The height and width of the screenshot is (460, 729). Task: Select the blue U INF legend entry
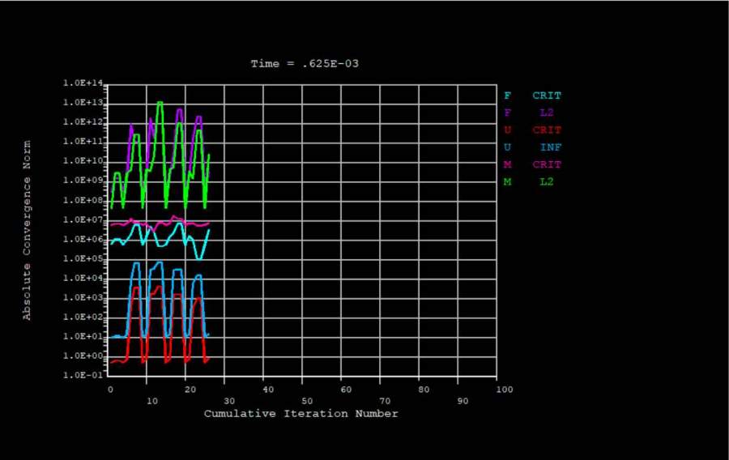tap(532, 147)
